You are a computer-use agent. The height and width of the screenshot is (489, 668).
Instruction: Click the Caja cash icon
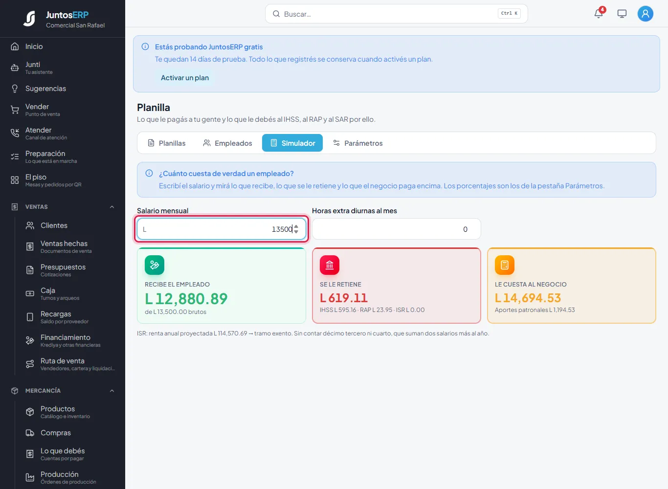click(30, 294)
